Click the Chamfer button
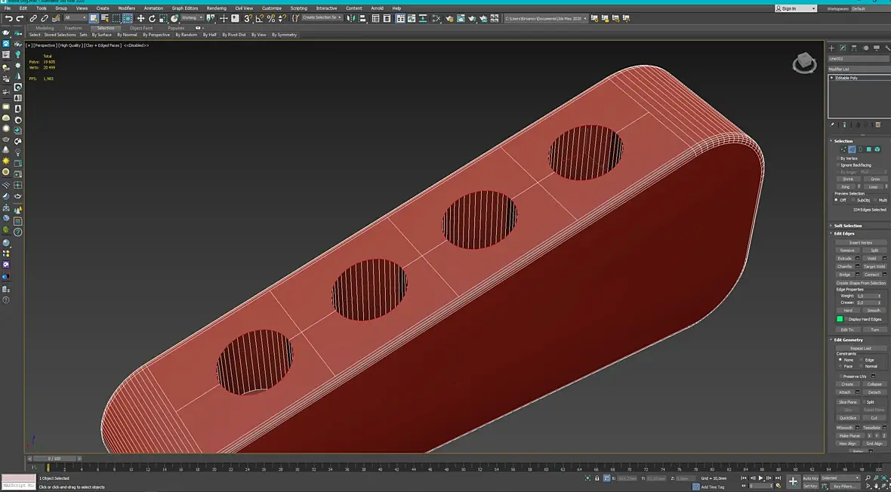The image size is (891, 492). (x=844, y=266)
